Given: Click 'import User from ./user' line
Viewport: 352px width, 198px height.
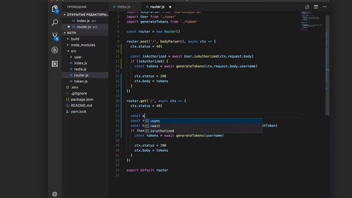Looking at the screenshot, I should click(x=151, y=17).
